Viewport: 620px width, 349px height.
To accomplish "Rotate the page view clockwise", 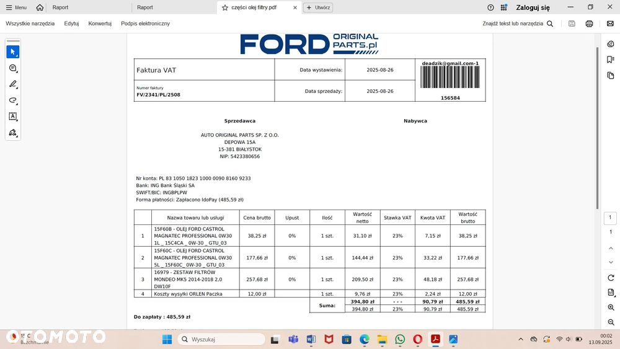I will pos(611,278).
